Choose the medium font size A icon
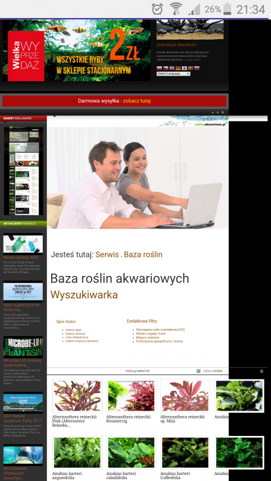The width and height of the screenshot is (271, 481). tap(217, 112)
